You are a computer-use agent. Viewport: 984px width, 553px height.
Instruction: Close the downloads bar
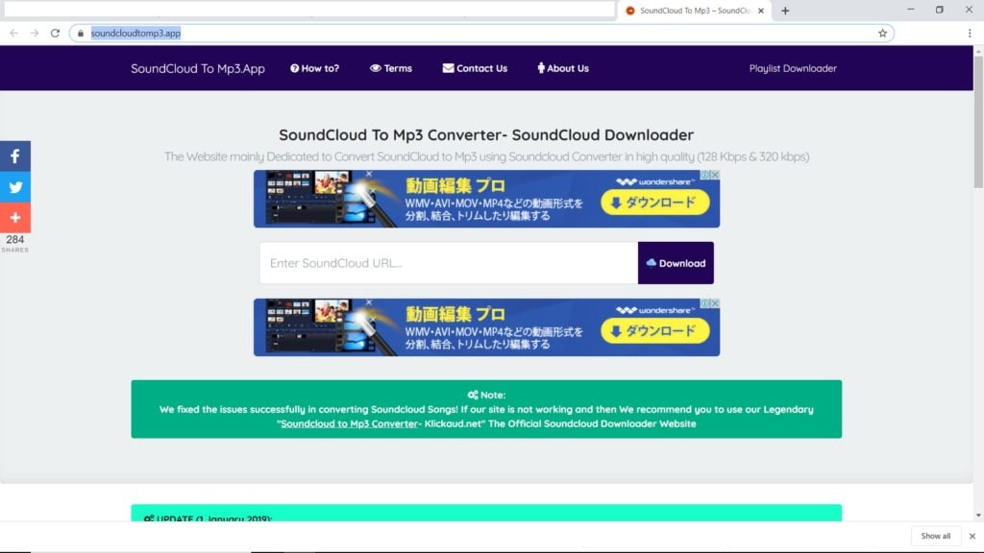pos(972,536)
